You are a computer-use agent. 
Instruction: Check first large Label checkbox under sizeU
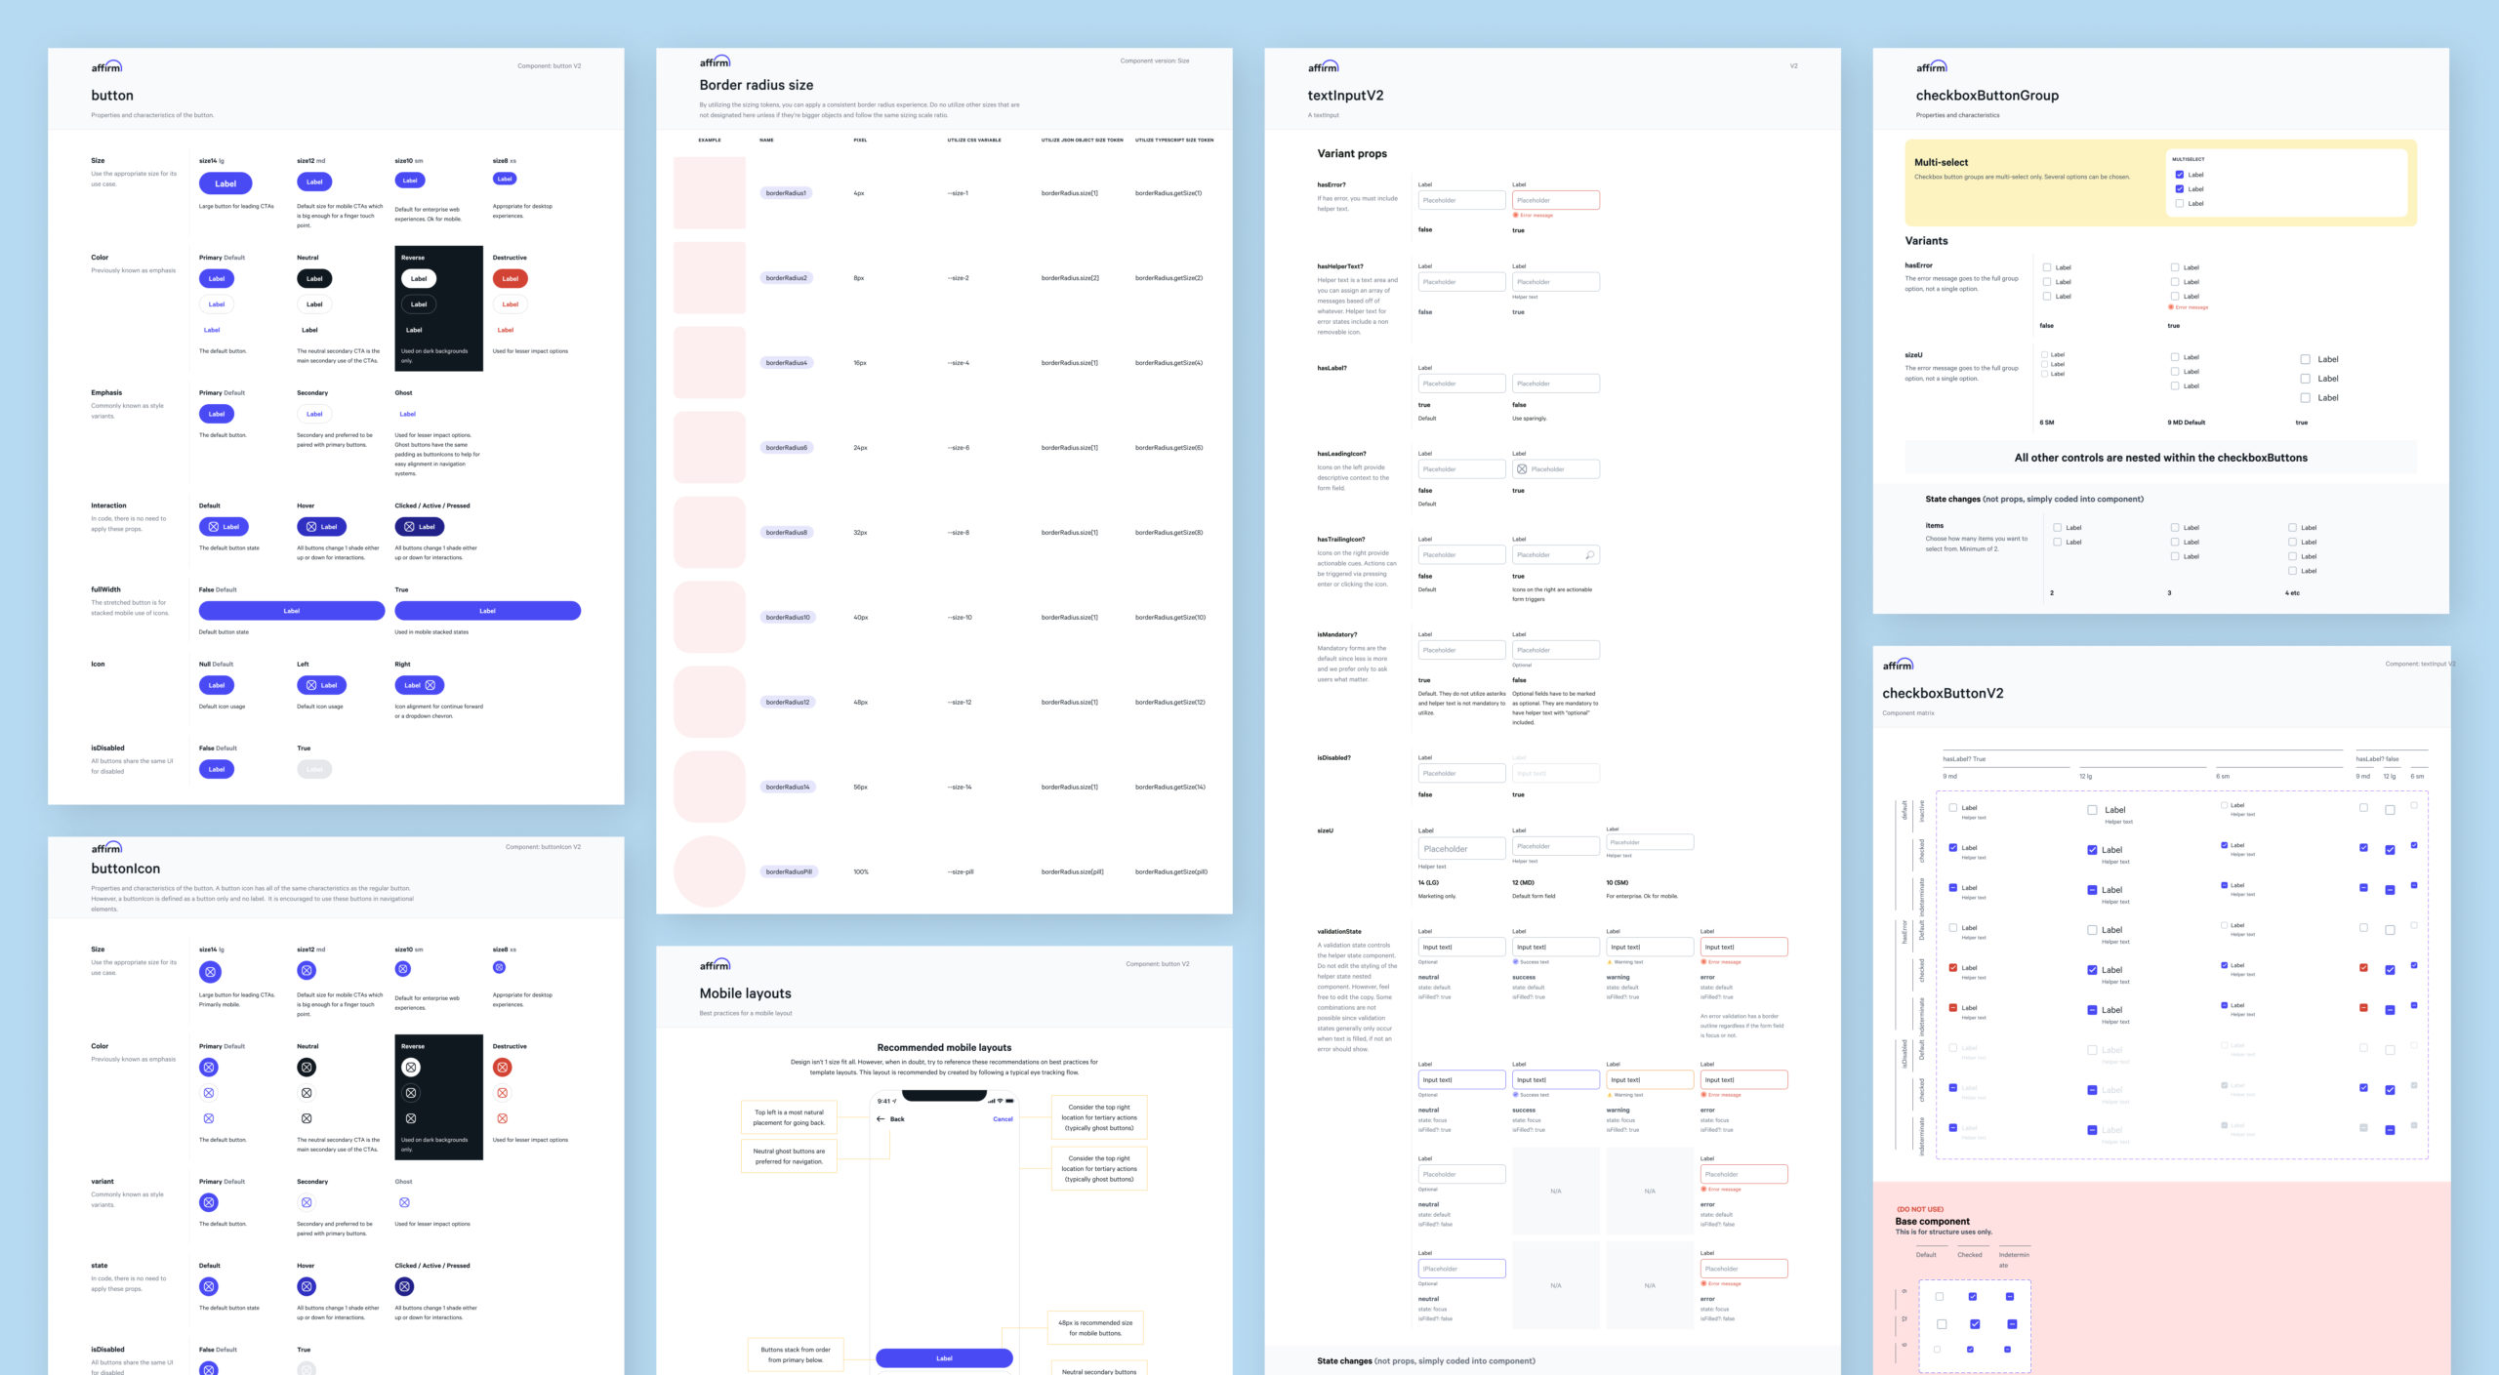click(x=2305, y=359)
